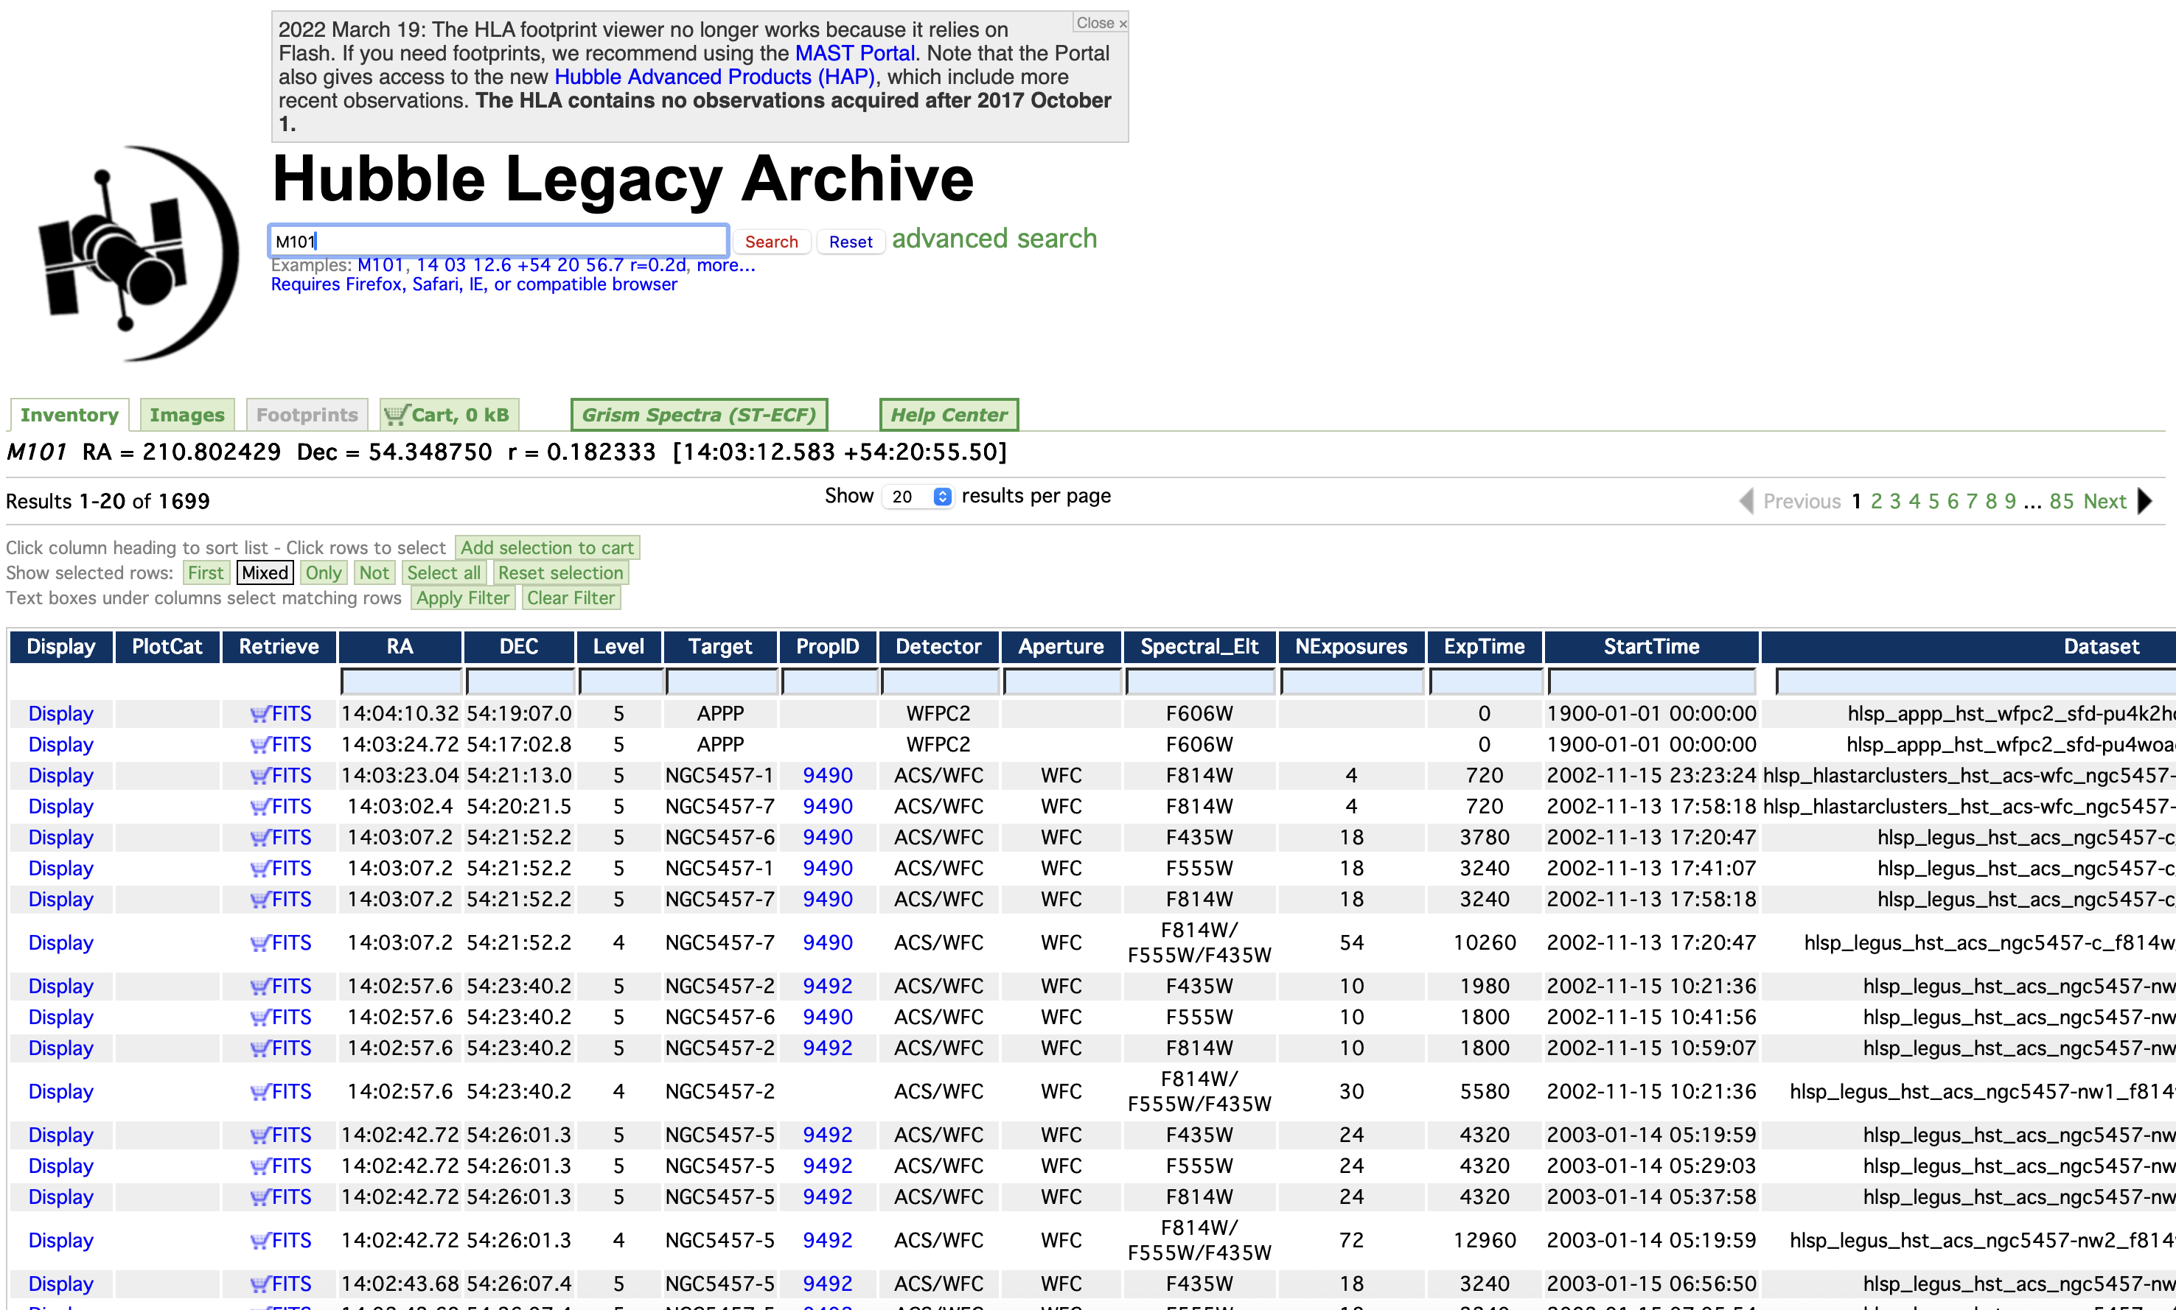The width and height of the screenshot is (2176, 1310).
Task: Click the shopping cart icon in the Cart tab
Action: tap(397, 415)
